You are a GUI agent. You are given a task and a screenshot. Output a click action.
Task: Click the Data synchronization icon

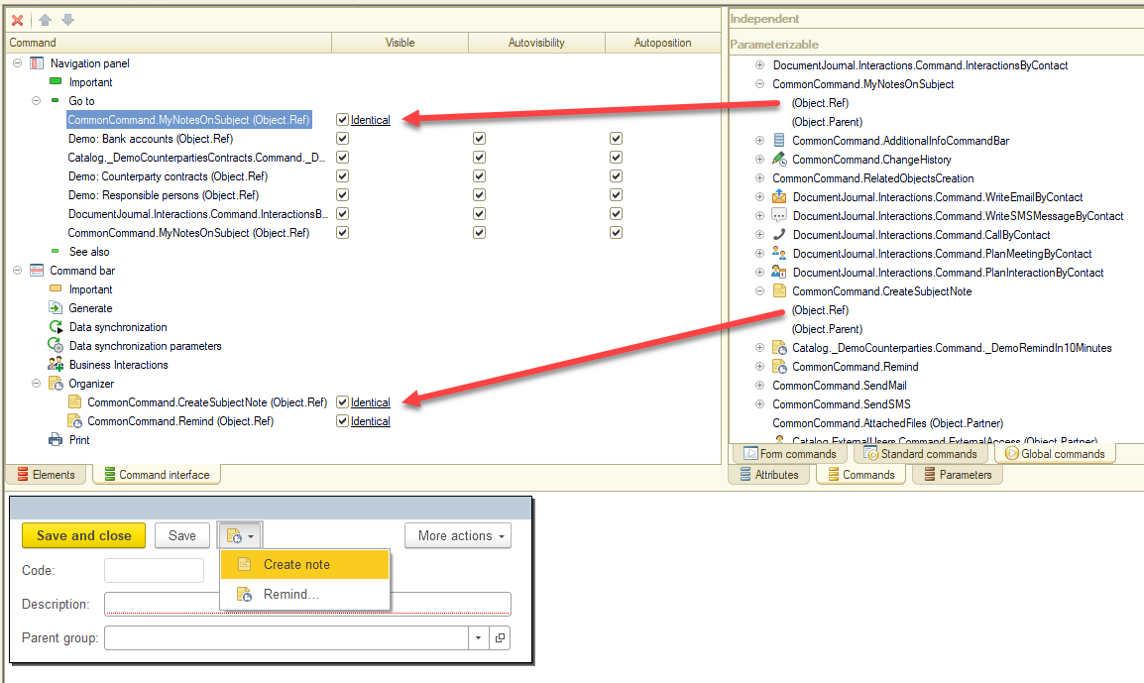[56, 327]
